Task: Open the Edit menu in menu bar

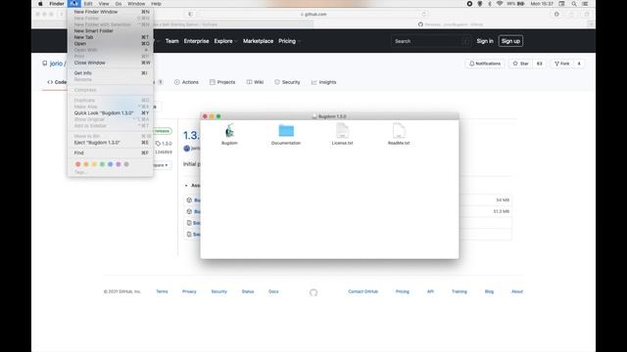Action: pos(88,4)
